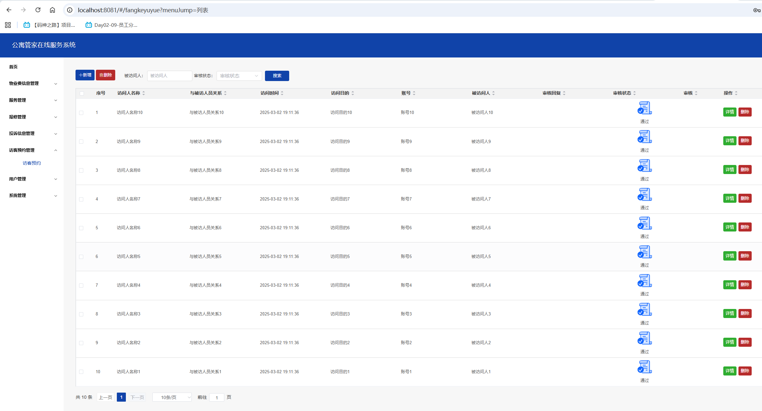Toggle the select-all checkbox in table header

(82, 93)
